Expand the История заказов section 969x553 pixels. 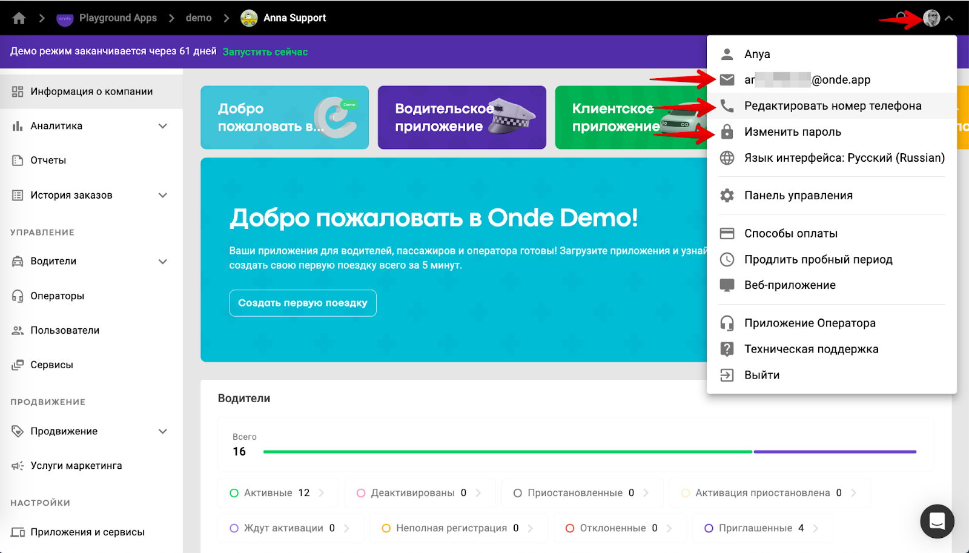[x=163, y=195]
